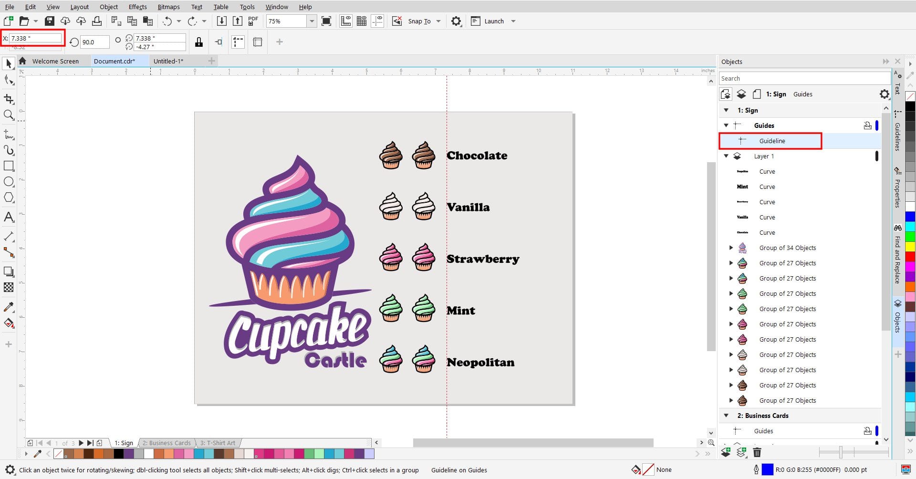The image size is (916, 479).
Task: Click the Publish to PDF icon
Action: [x=253, y=21]
